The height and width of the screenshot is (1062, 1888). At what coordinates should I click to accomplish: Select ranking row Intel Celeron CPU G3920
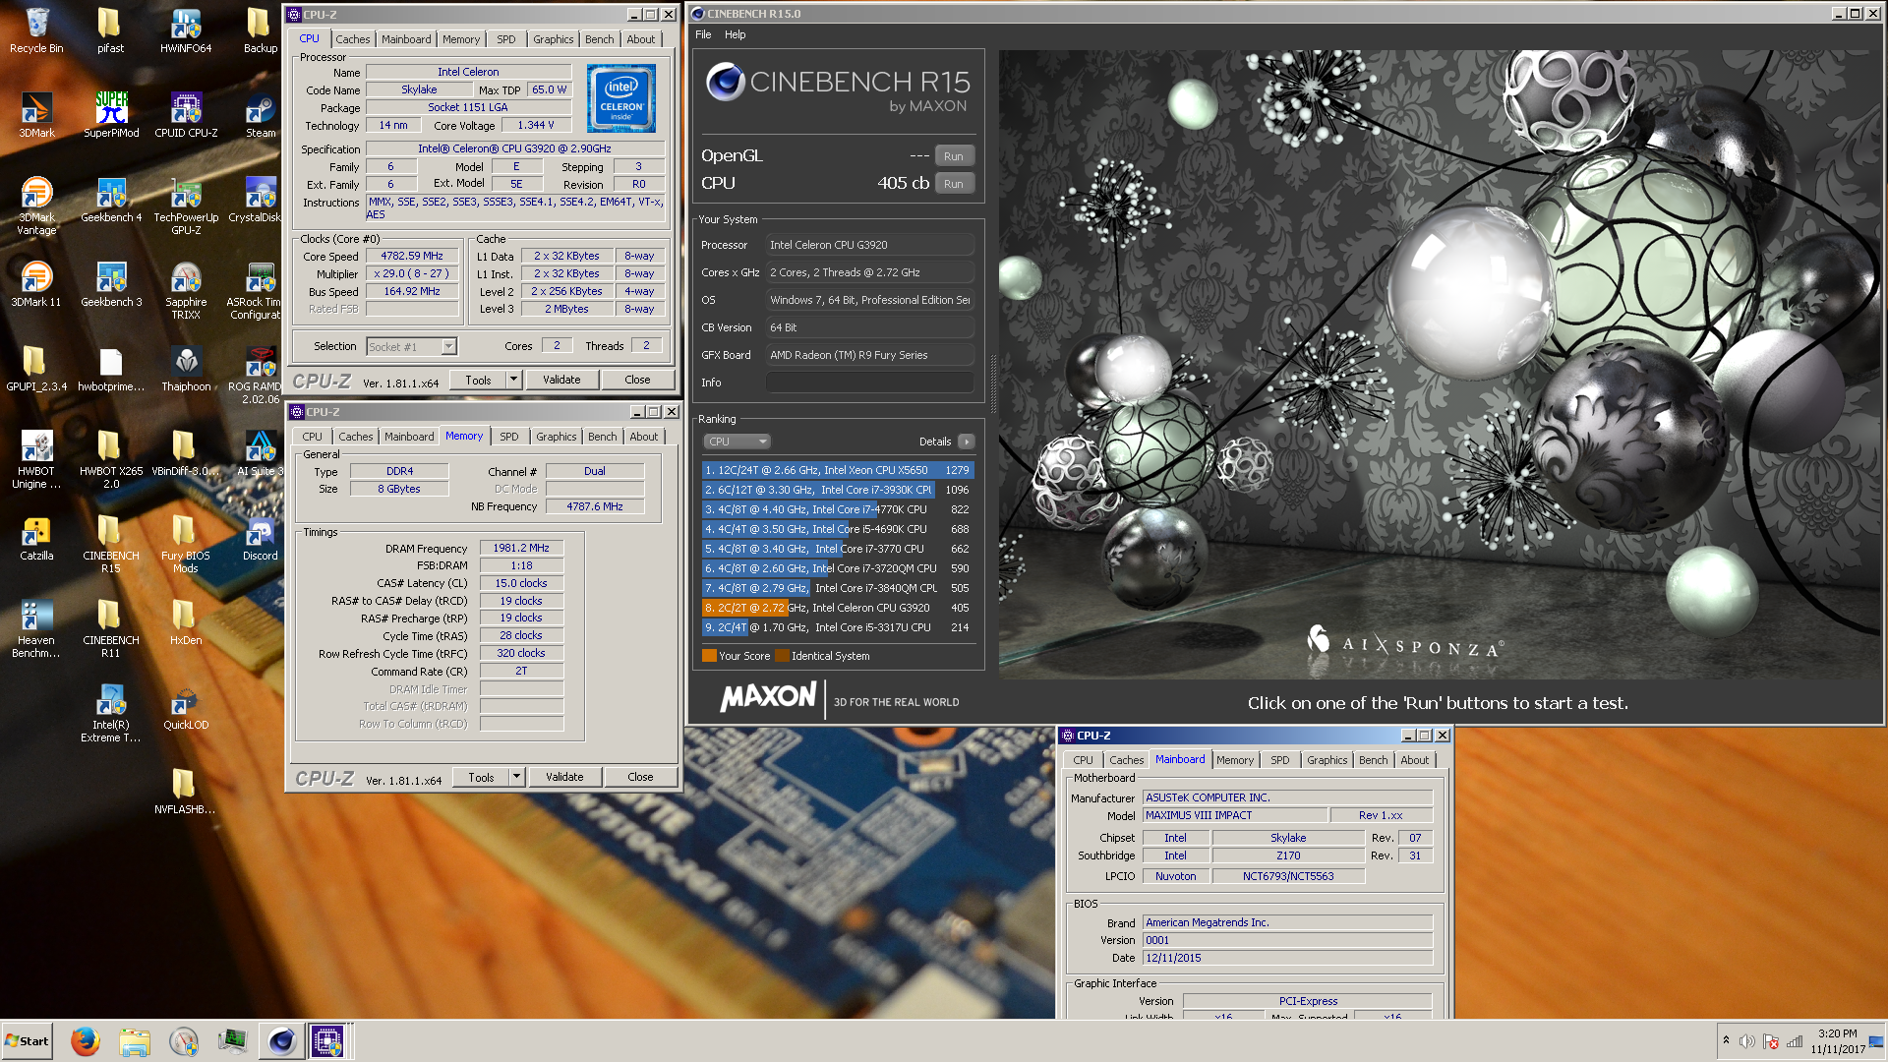(838, 608)
